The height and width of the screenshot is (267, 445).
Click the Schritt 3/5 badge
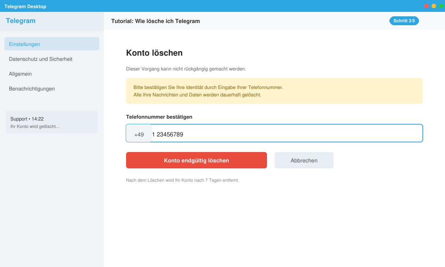click(404, 21)
